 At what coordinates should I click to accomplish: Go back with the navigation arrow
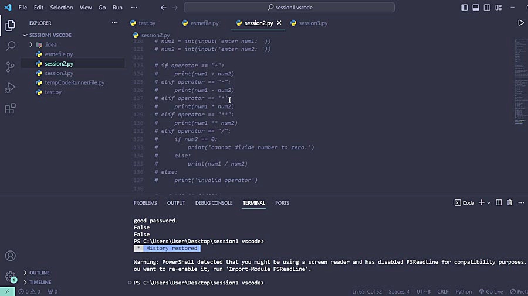(163, 8)
